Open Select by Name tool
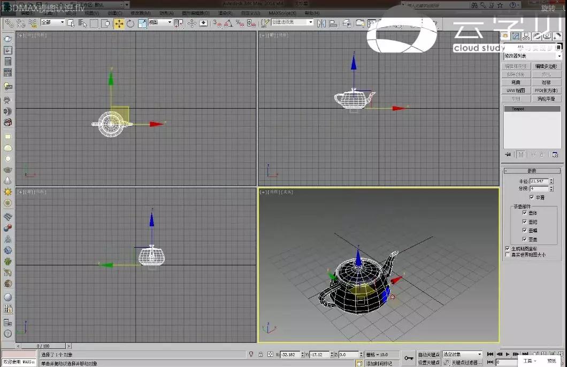This screenshot has width=567, height=367. (x=82, y=24)
